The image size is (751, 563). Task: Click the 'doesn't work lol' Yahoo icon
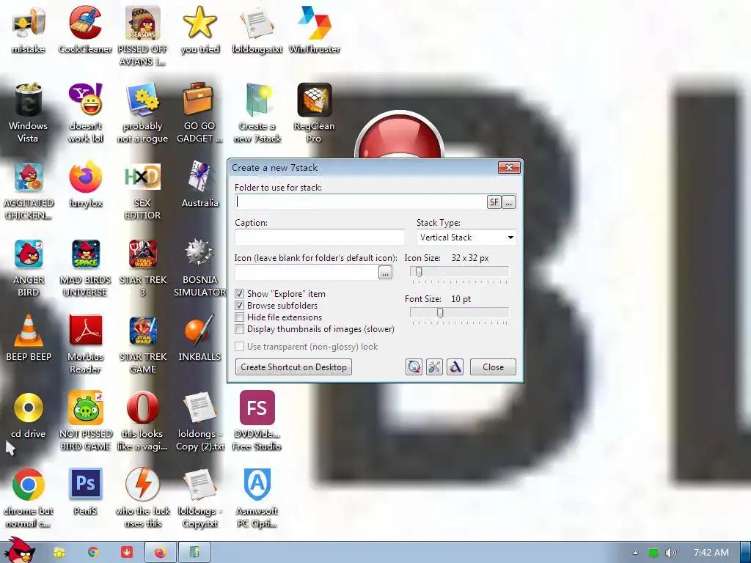click(x=85, y=113)
